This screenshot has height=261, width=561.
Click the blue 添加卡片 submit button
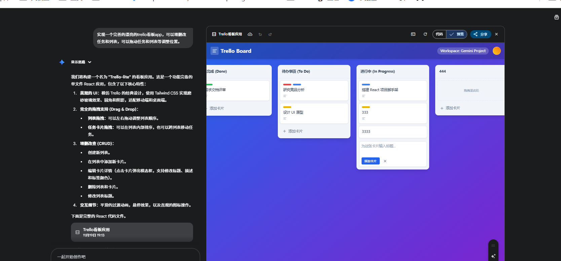pos(371,161)
